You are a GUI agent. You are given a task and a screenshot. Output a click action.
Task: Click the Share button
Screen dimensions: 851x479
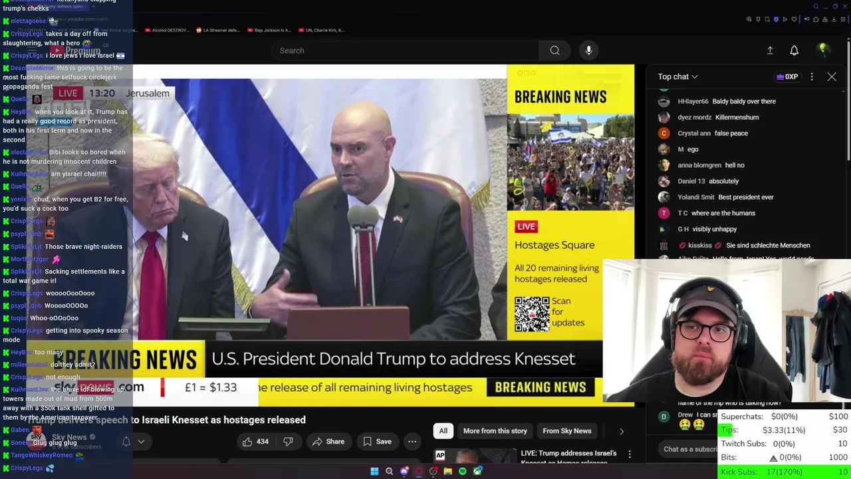(x=328, y=442)
